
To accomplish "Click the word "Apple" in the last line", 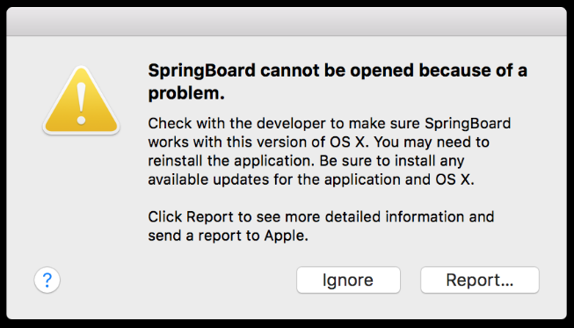I will click(284, 237).
